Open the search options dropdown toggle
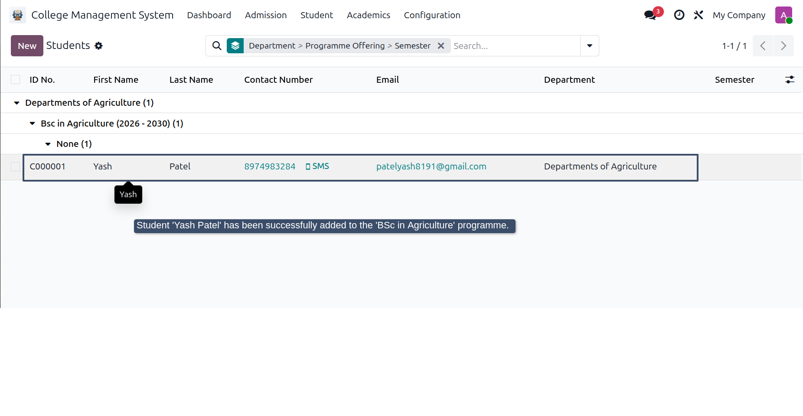 coord(590,45)
